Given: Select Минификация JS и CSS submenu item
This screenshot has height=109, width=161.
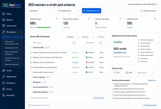Looking at the screenshot, I should pyautogui.click(x=11, y=48).
